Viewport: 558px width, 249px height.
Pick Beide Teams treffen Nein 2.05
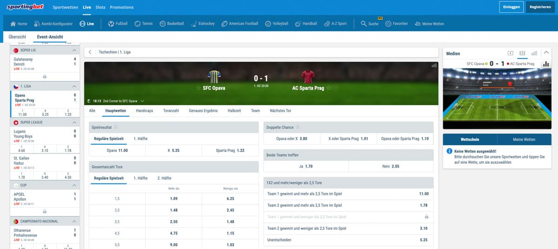[x=391, y=166]
